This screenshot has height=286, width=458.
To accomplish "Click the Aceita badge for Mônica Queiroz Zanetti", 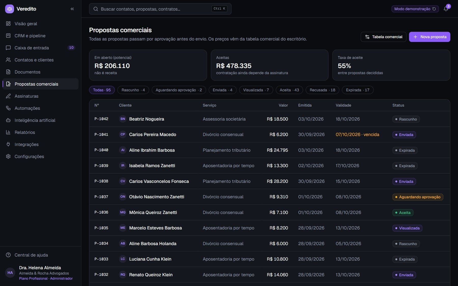I will click(403, 213).
